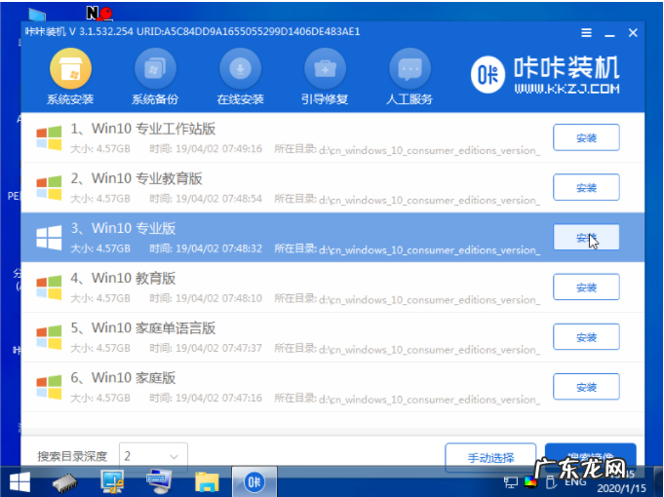Install Win10 专业教育版 with 安装 button

(x=586, y=187)
